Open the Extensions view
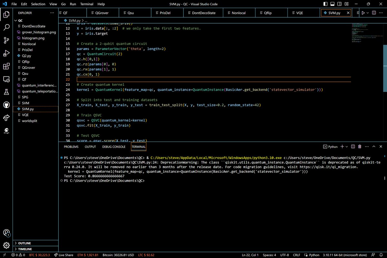 click(6, 66)
